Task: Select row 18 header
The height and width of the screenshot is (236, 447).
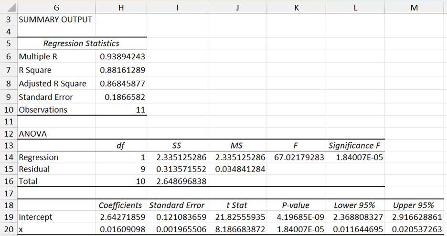Action: pyautogui.click(x=8, y=205)
